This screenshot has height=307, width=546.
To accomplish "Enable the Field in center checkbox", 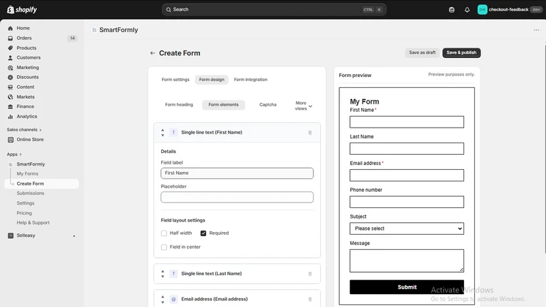I will (x=164, y=247).
